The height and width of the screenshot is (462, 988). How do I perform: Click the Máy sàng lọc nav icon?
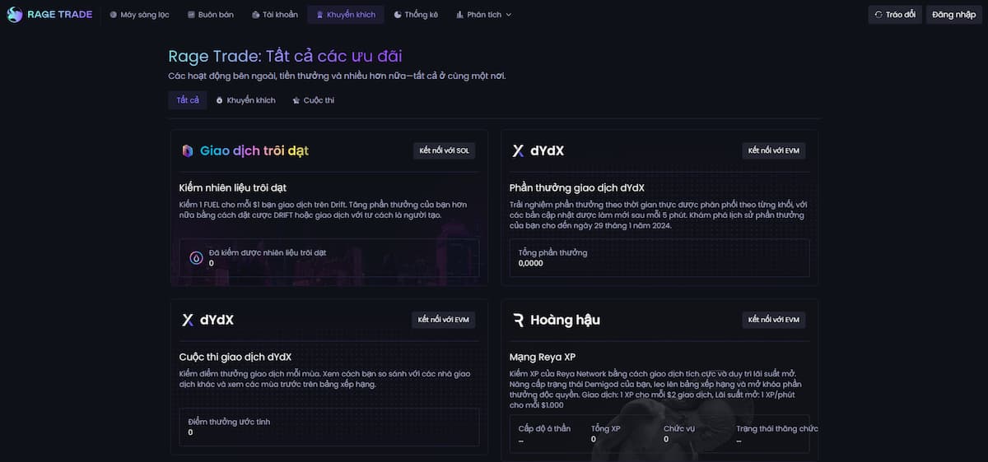114,15
